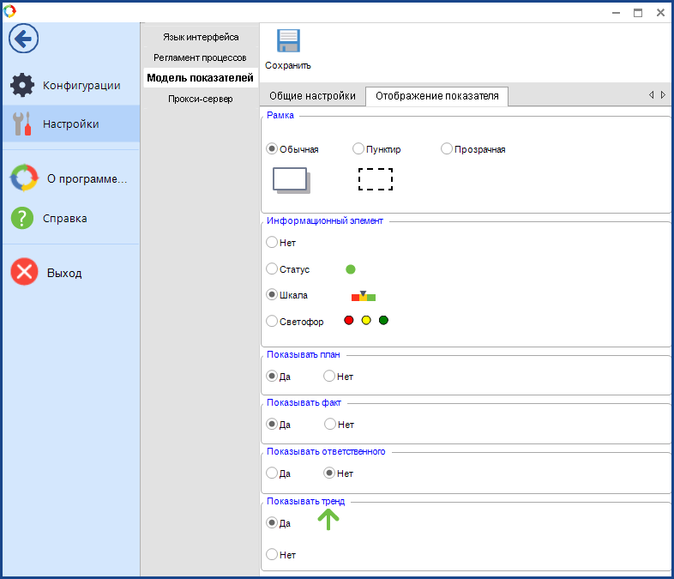Screen dimensions: 674x579
Task: Click the solid frame preview icon
Action: pos(291,179)
